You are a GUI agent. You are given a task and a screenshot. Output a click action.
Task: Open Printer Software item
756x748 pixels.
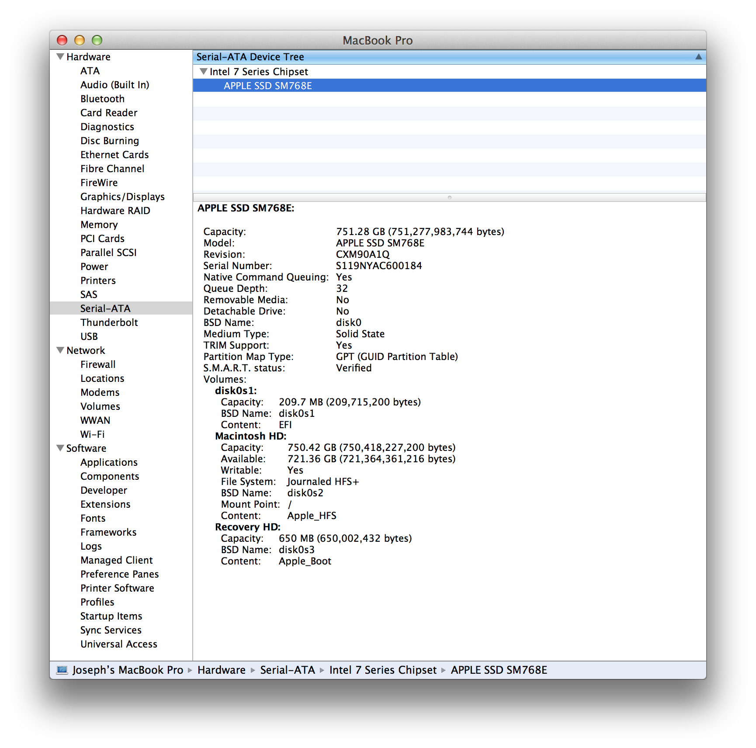point(118,588)
